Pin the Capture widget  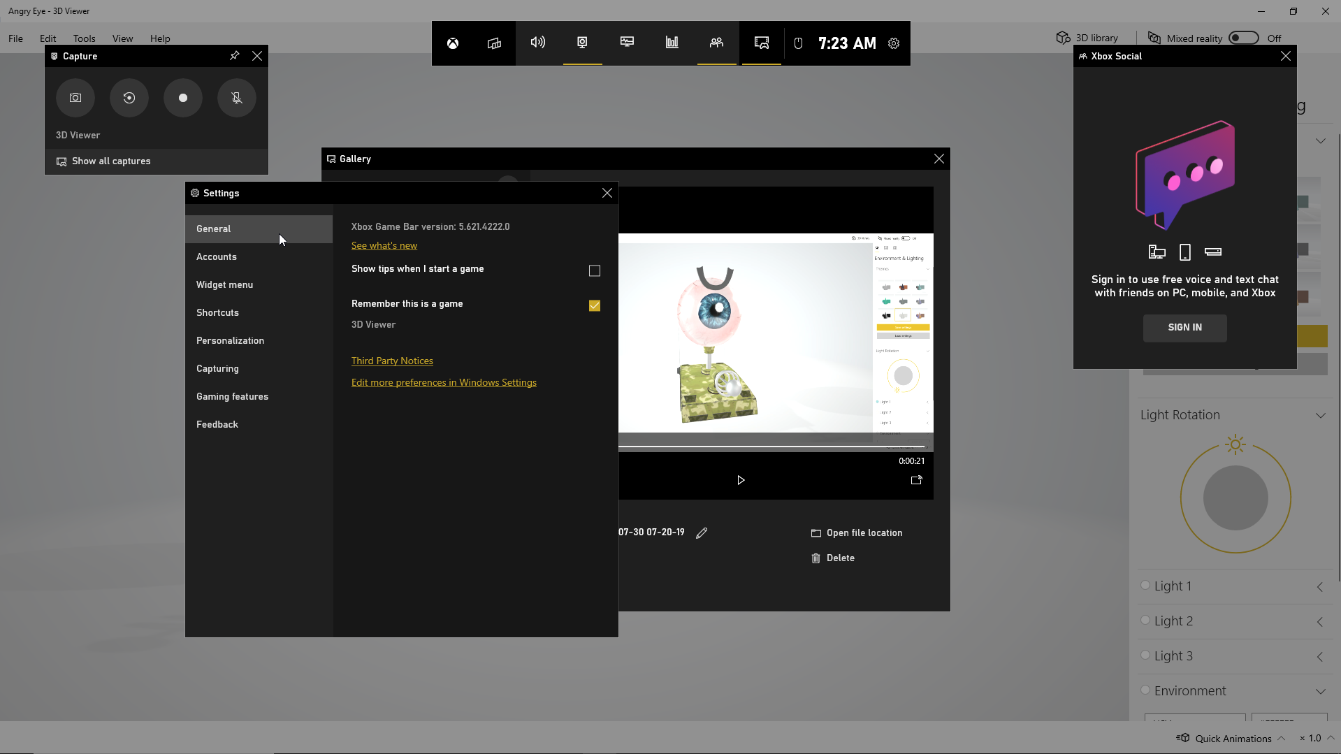coord(235,56)
